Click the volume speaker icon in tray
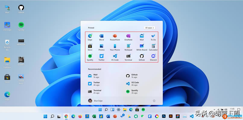Image resolution: width=243 pixels, height=120 pixels. [x=226, y=109]
